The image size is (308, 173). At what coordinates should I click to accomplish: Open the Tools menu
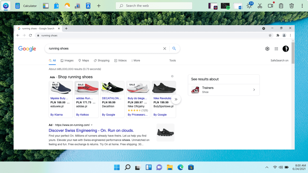tap(172, 60)
